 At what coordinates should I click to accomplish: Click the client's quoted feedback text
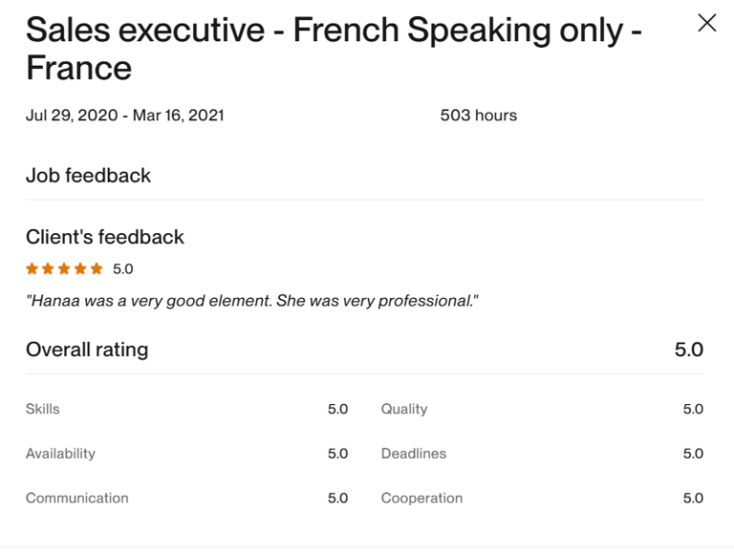point(251,301)
